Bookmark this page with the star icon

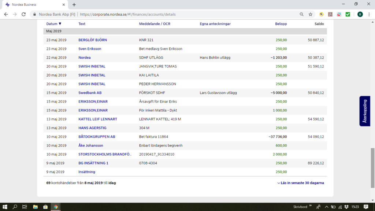[x=311, y=14]
